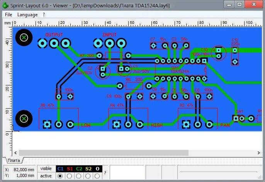Click the DA1 TDA1524A chip label
Image resolution: width=265 pixels, height=182 pixels.
click(180, 70)
